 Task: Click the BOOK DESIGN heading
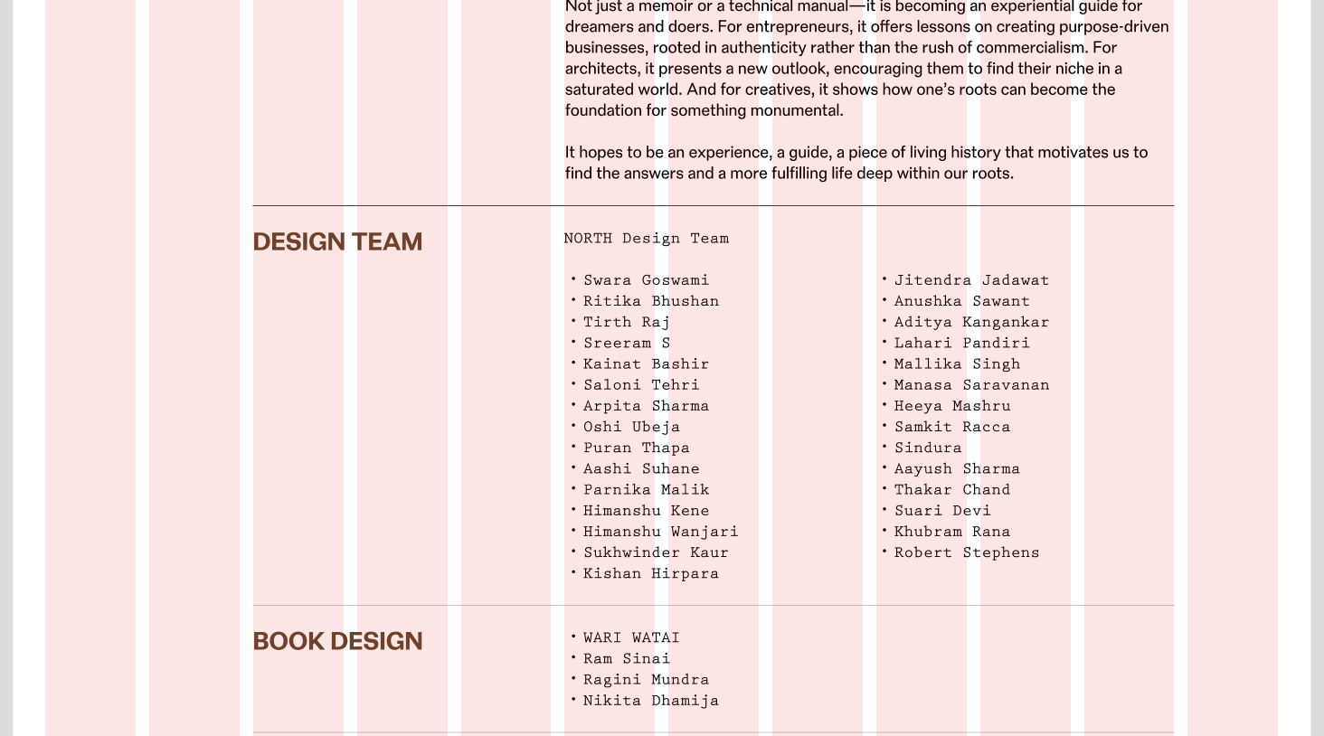[x=337, y=642]
